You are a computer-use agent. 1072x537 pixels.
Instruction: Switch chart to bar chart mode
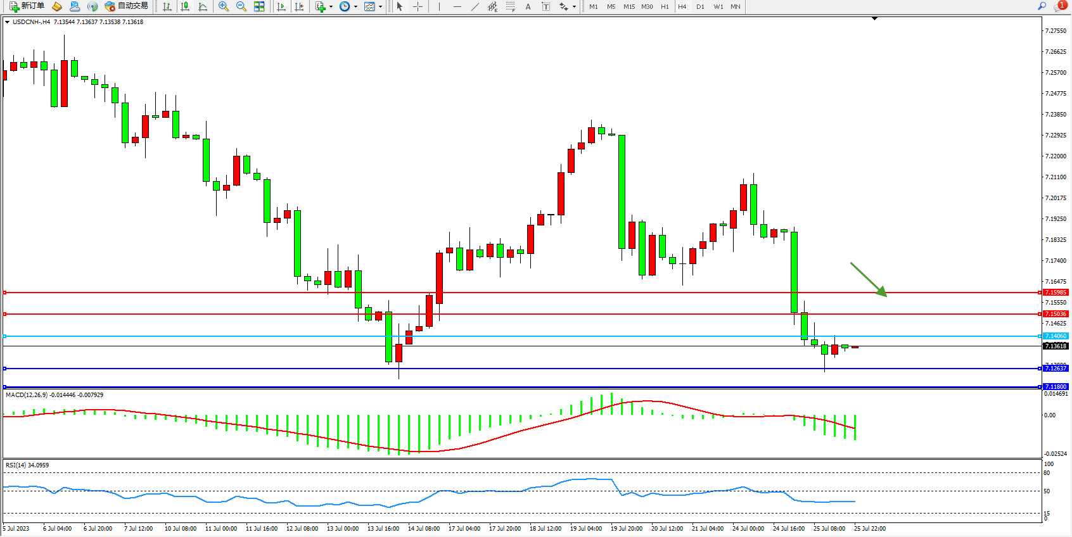click(x=167, y=6)
